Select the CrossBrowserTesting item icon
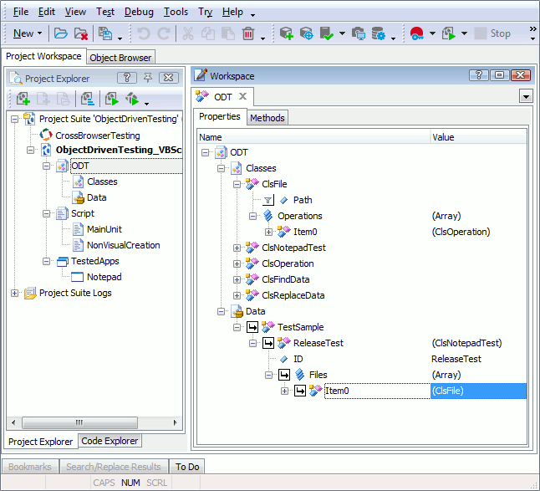540x491 pixels. coord(47,135)
